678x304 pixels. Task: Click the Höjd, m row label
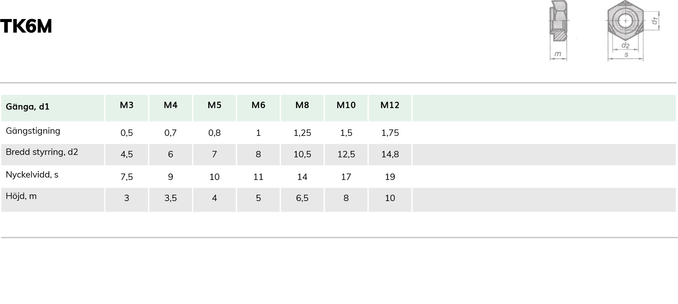click(21, 196)
